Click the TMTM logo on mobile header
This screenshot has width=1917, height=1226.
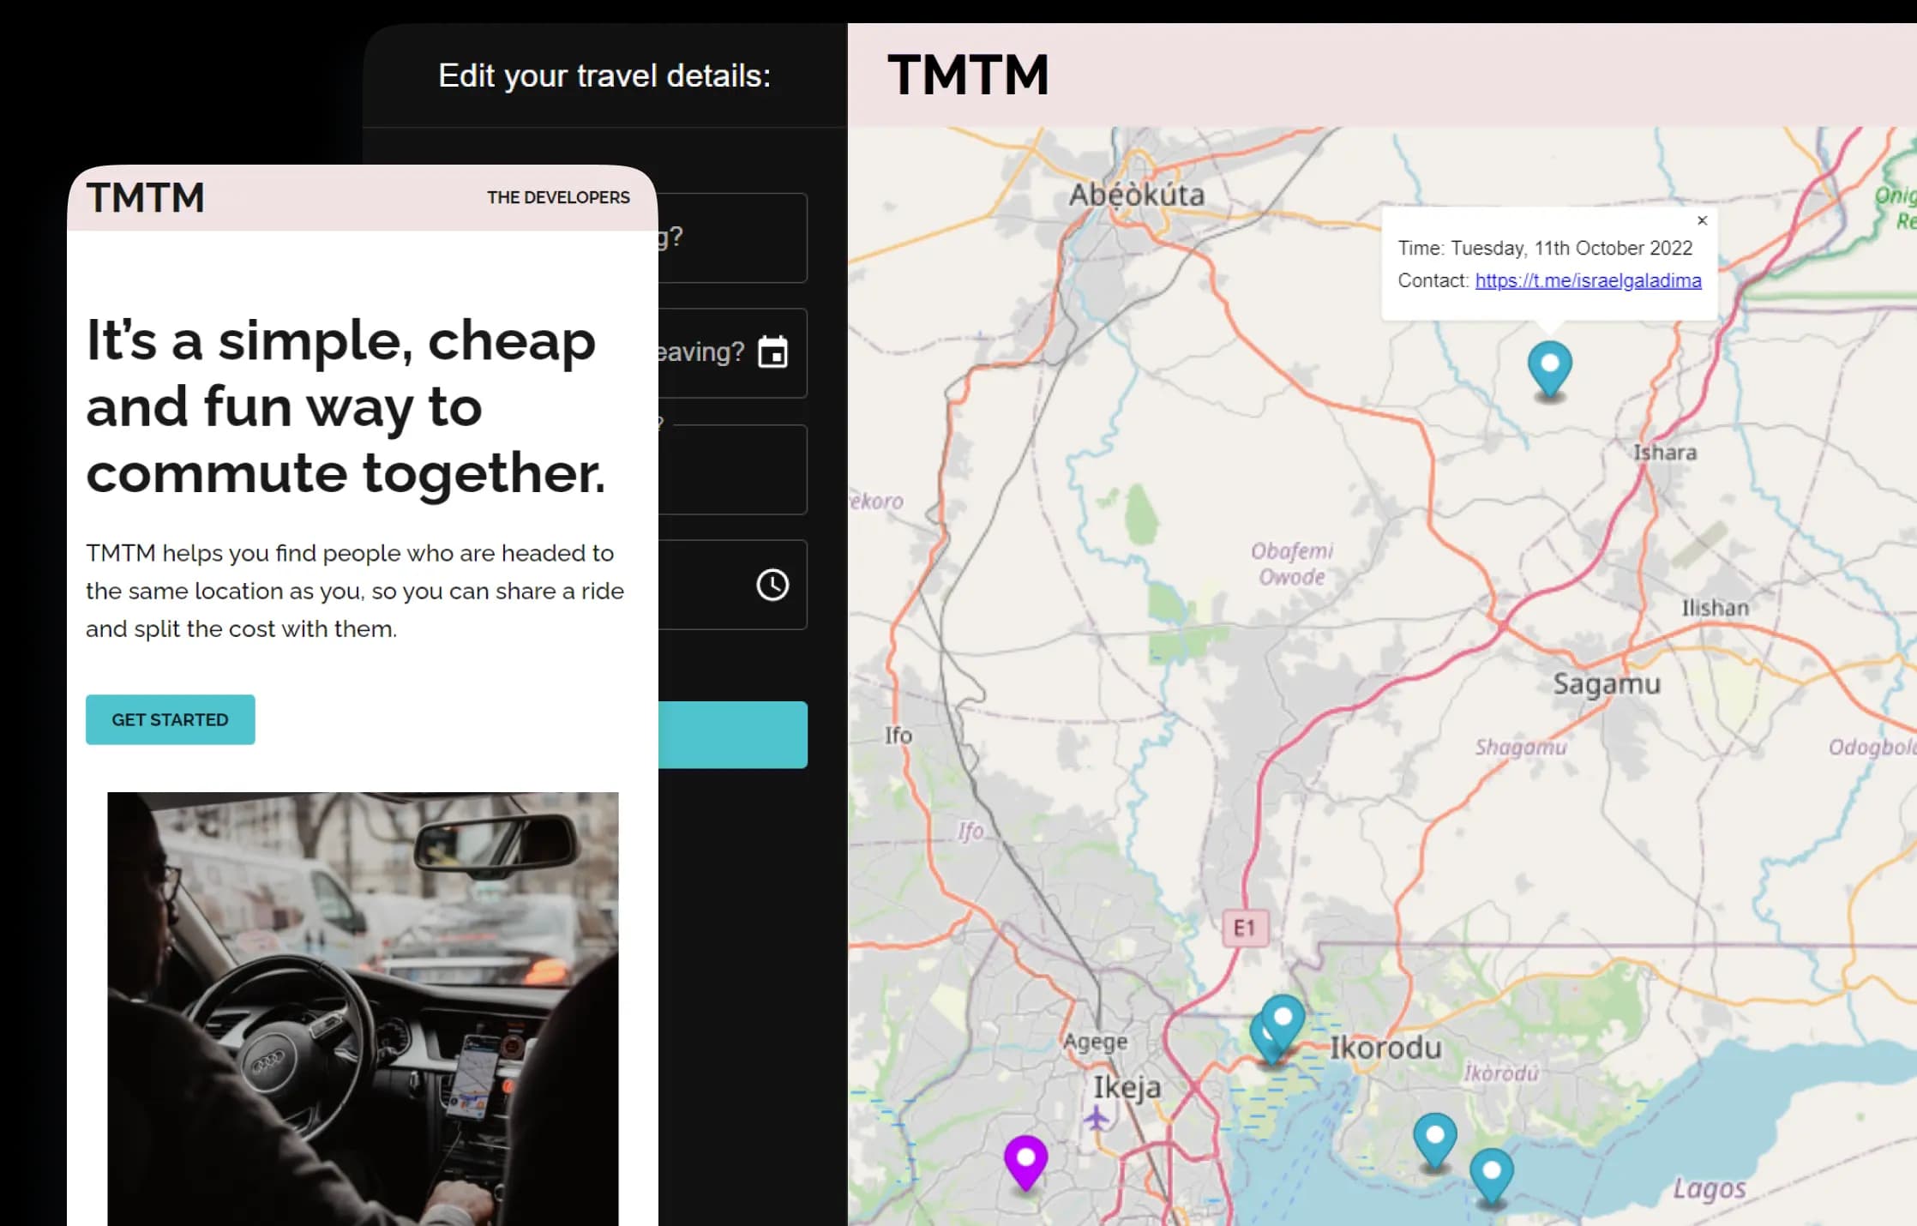click(146, 198)
